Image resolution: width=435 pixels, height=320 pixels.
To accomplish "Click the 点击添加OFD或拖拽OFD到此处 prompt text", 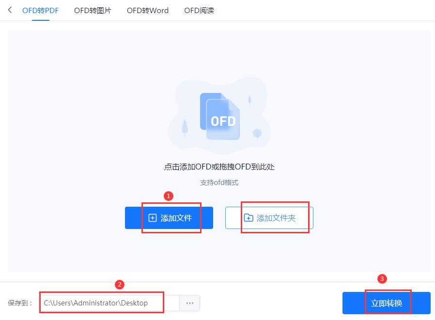I will point(219,167).
